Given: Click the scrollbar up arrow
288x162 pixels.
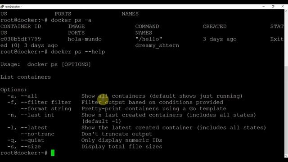Looking at the screenshot, I should tap(286, 11).
